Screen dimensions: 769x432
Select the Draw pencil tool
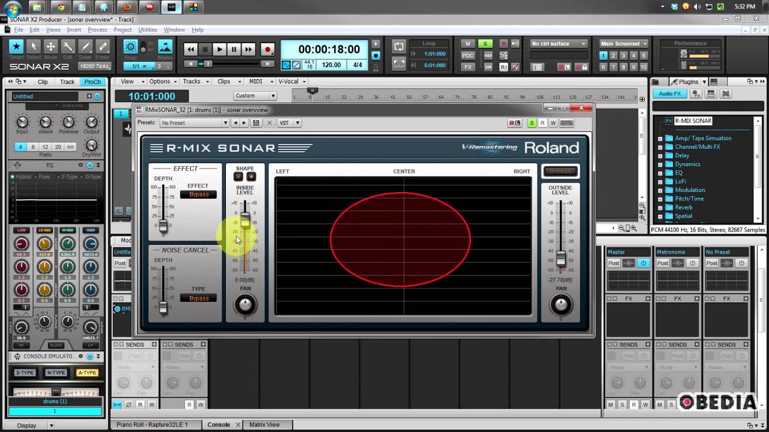(86, 46)
